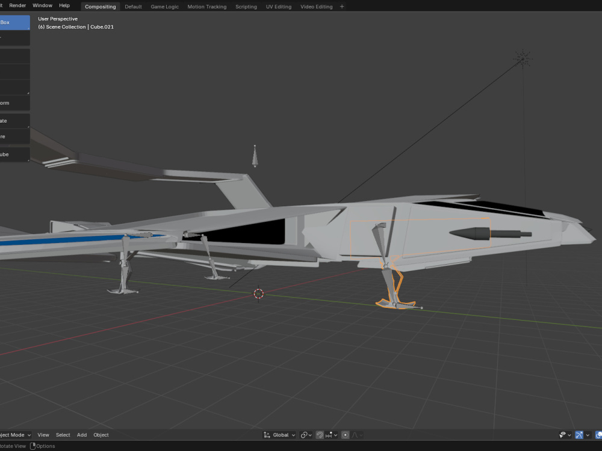This screenshot has width=602, height=451.
Task: Open the Help menu
Action: tap(64, 5)
